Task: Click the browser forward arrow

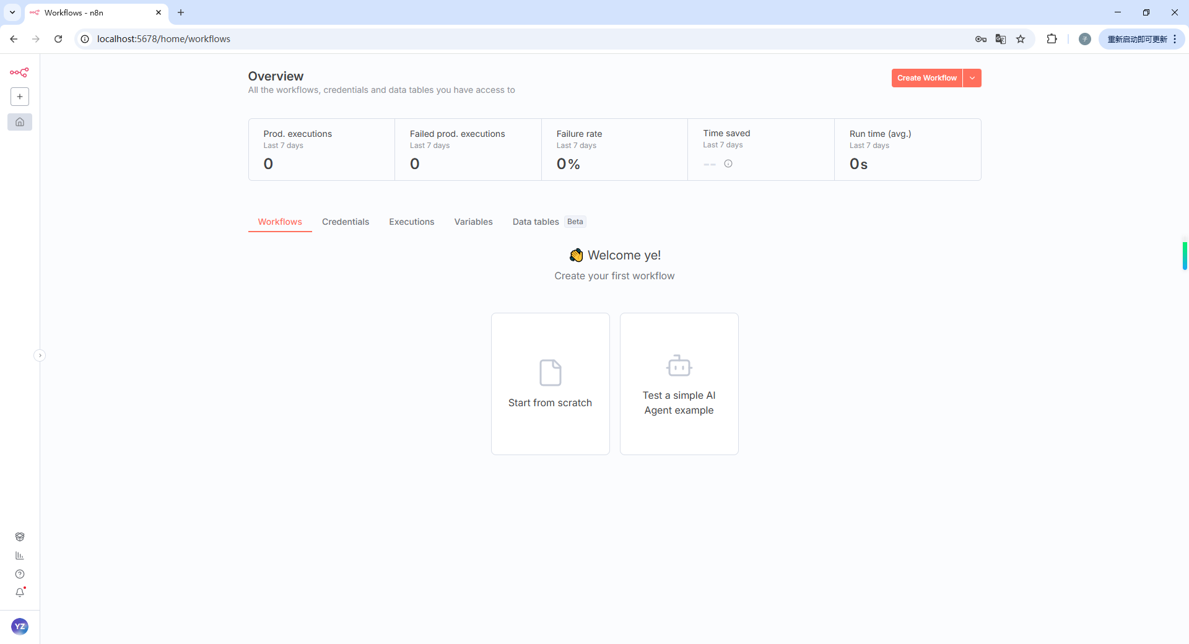Action: point(36,39)
